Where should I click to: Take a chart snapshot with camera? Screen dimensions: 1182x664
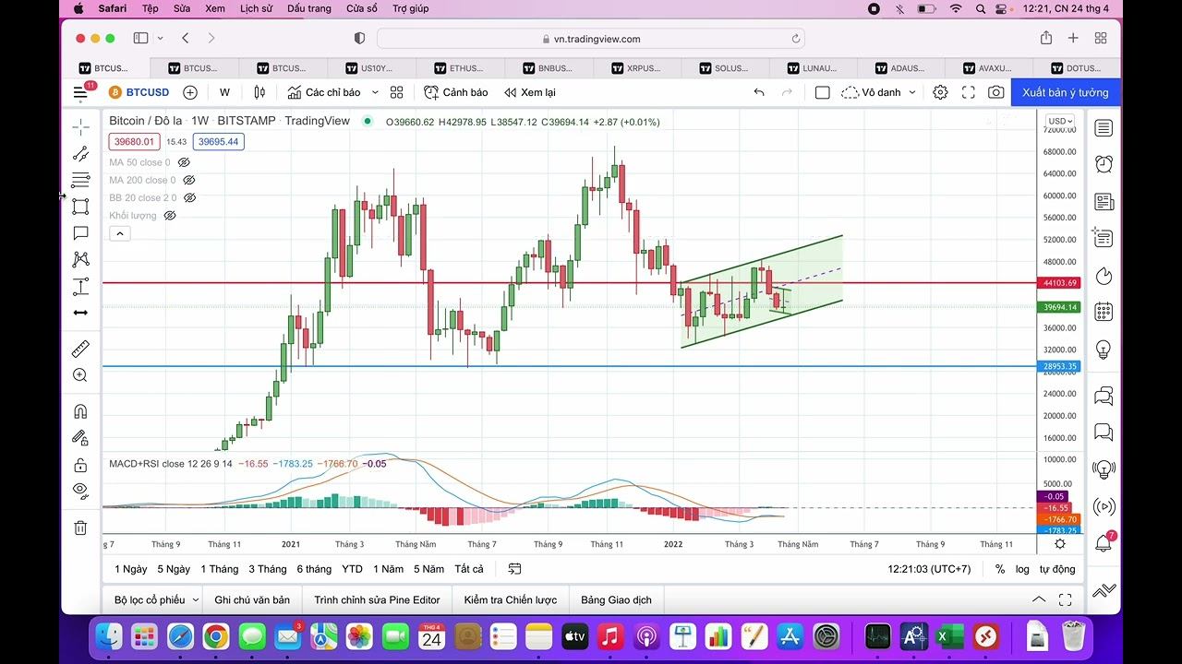pos(995,92)
